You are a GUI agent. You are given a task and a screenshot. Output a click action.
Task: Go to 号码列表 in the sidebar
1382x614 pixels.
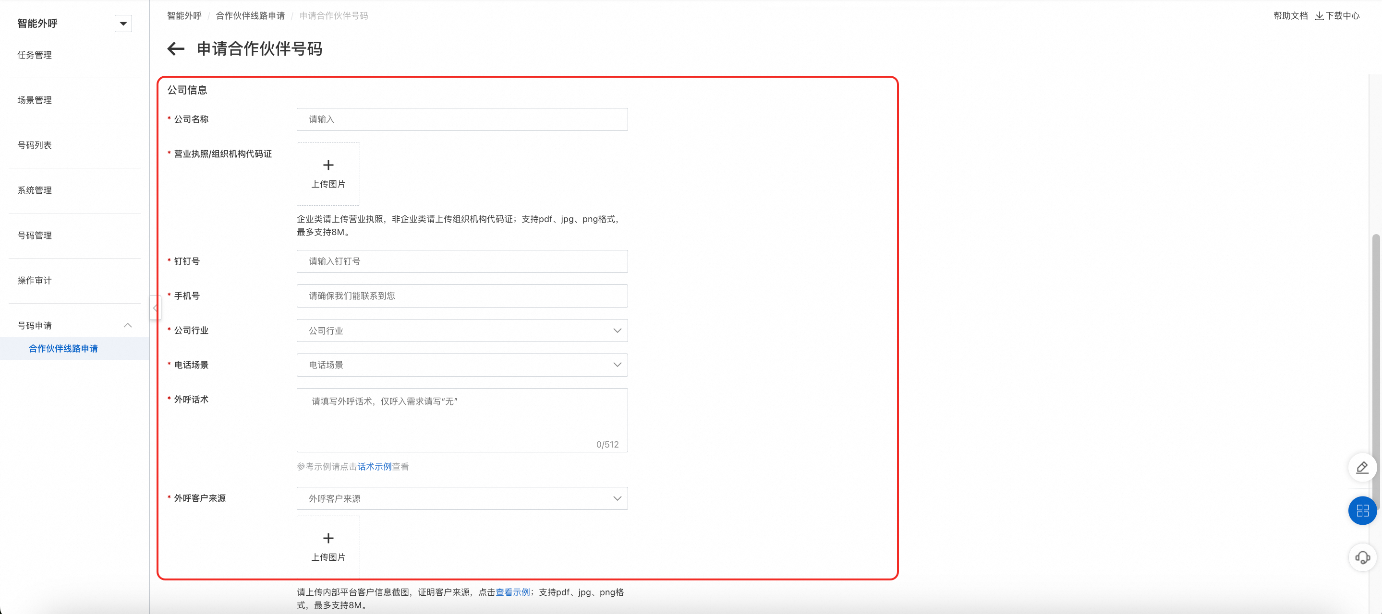click(35, 145)
